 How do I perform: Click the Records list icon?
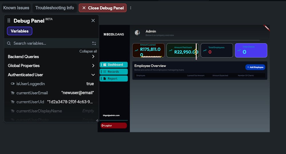click(105, 72)
